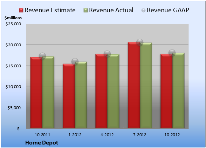
Task: Click the '$millions' axis unit label
Action: [13, 18]
